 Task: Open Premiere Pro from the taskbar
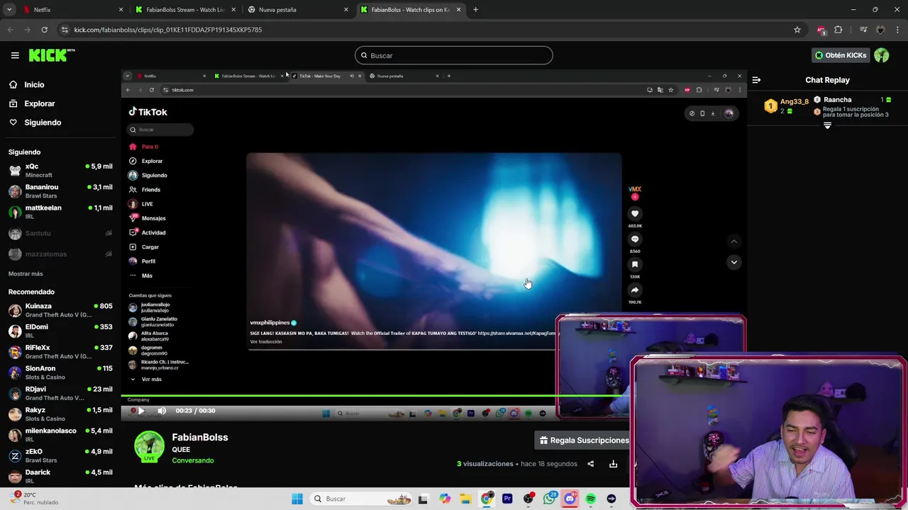tap(507, 499)
